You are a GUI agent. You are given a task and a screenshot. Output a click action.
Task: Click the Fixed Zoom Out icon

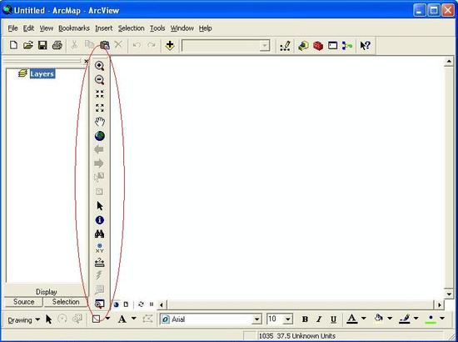coord(100,108)
